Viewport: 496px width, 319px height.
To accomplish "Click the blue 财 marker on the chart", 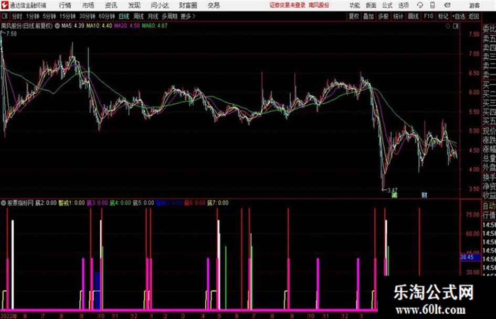I will (424, 195).
